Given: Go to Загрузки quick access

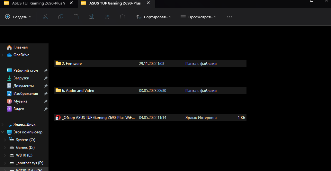Looking at the screenshot, I should click(21, 78).
